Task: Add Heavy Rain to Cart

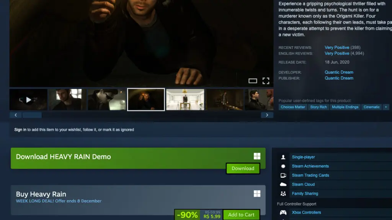Action: pos(242,215)
